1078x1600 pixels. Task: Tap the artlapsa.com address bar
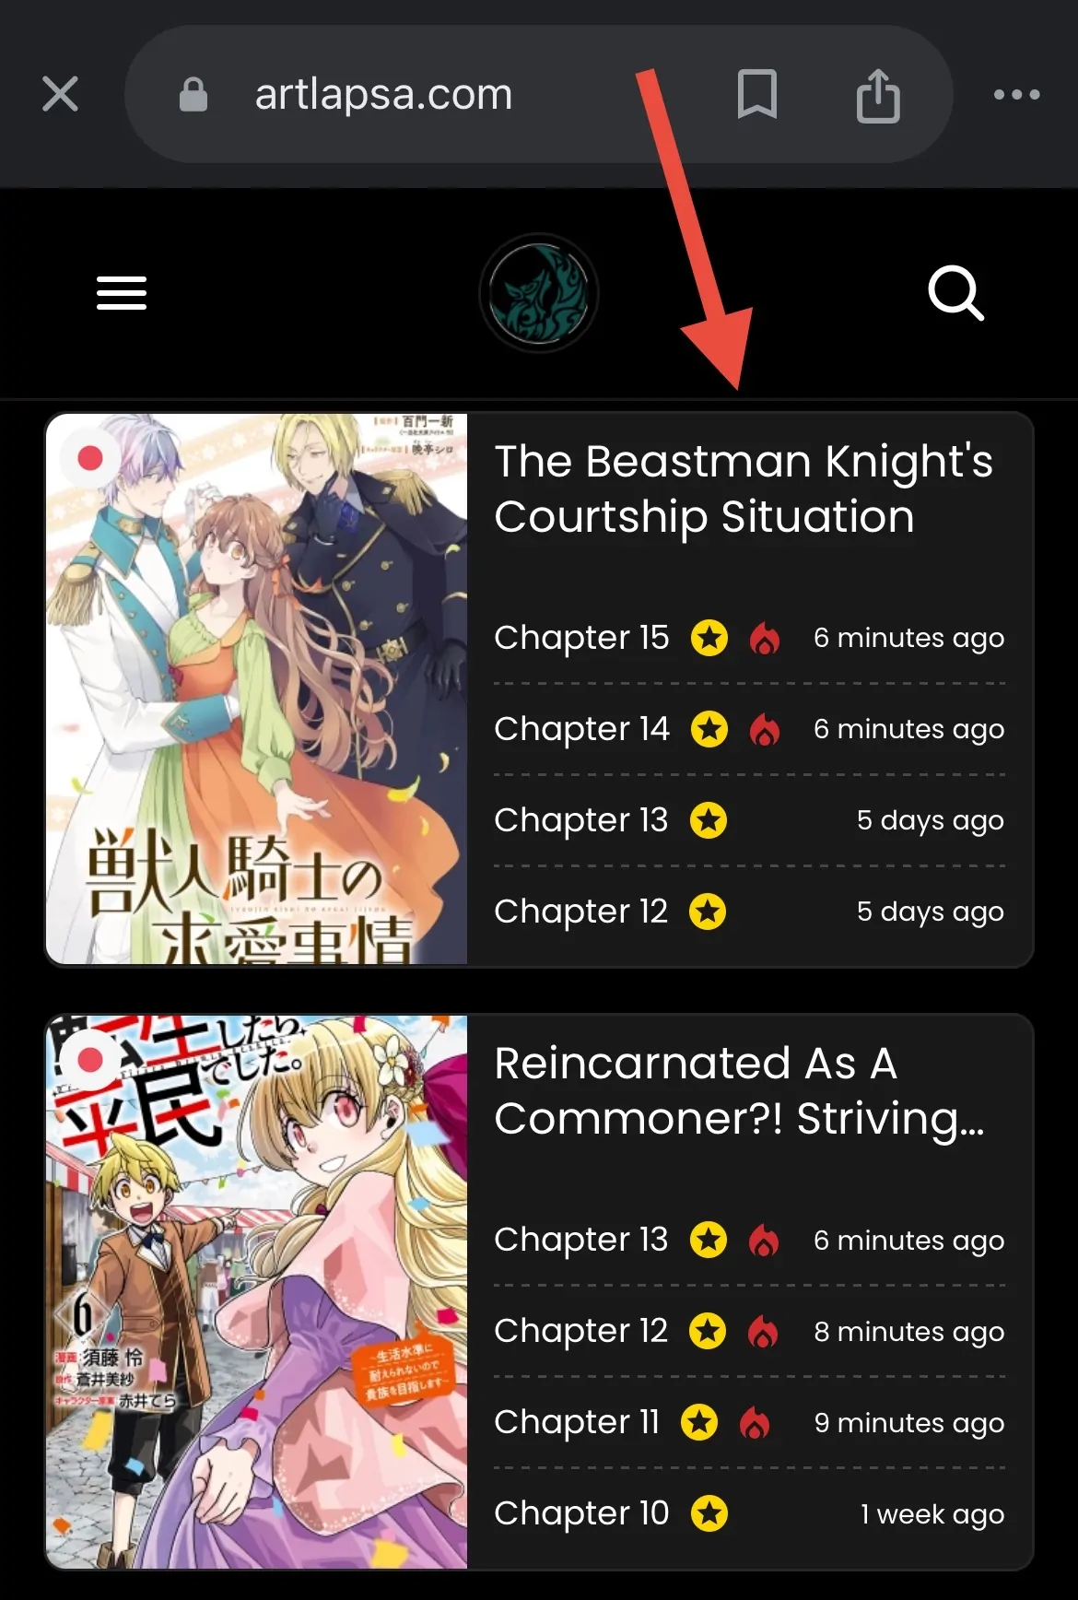pyautogui.click(x=538, y=94)
